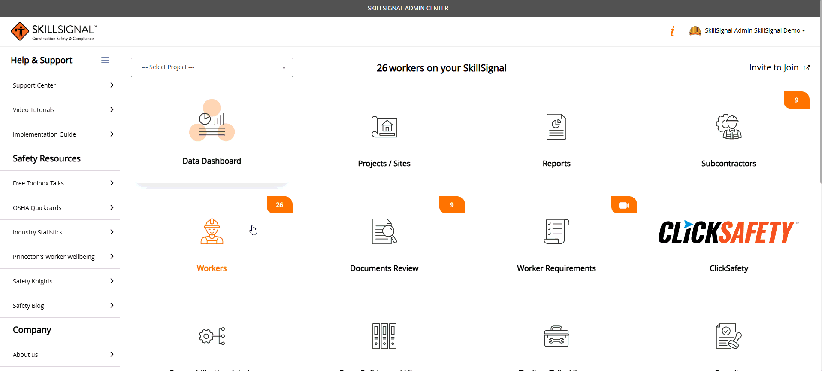Screen dimensions: 822x371
Task: Open the Projects / Sites blueprint icon
Action: point(384,127)
